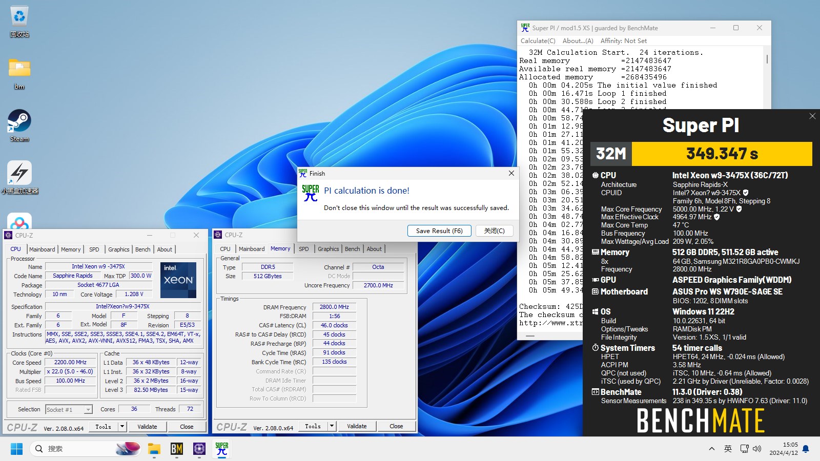This screenshot has height=461, width=820.
Task: Select Graphics tab in right CPU-Z window
Action: (329, 249)
